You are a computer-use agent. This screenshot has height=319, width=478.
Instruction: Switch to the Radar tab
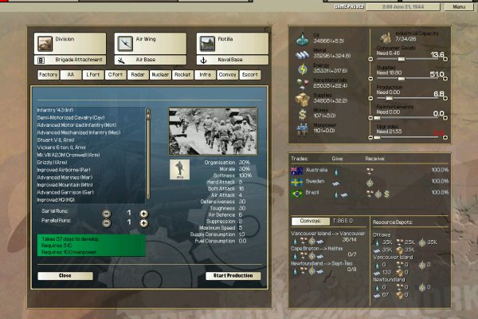(138, 75)
